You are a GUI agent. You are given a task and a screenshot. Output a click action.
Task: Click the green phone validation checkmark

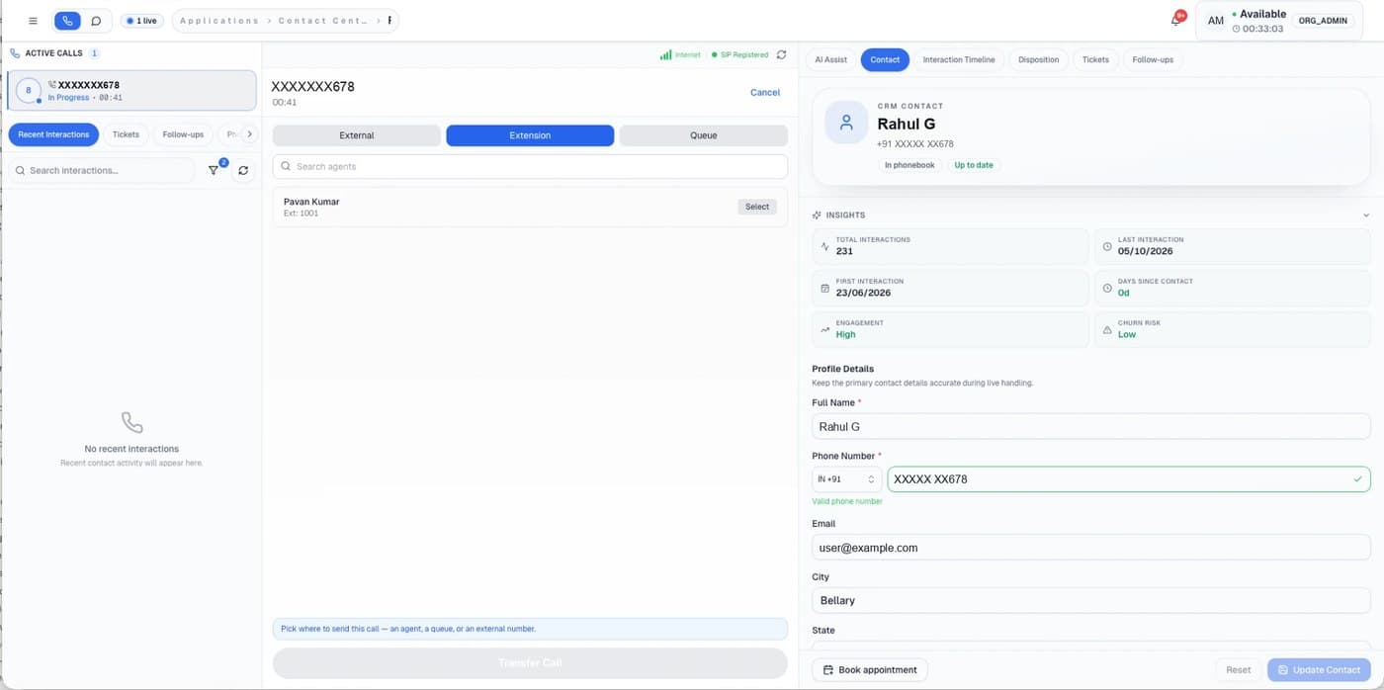1357,479
